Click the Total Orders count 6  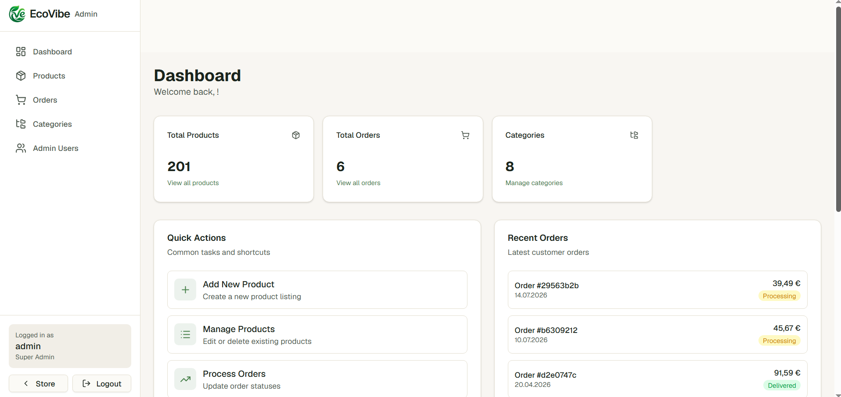[x=341, y=167]
